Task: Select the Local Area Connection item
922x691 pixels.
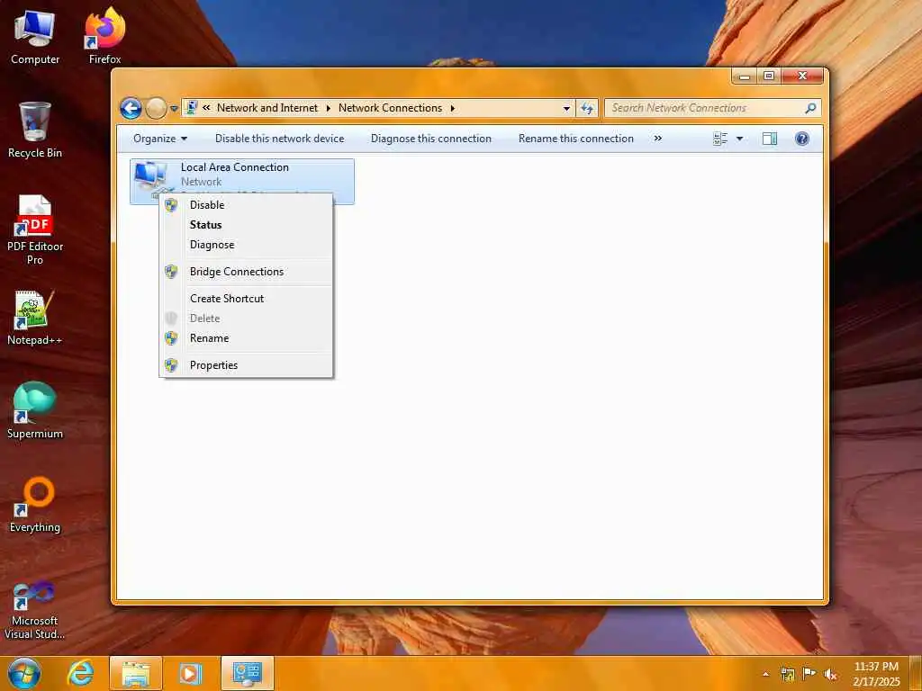Action: click(242, 182)
